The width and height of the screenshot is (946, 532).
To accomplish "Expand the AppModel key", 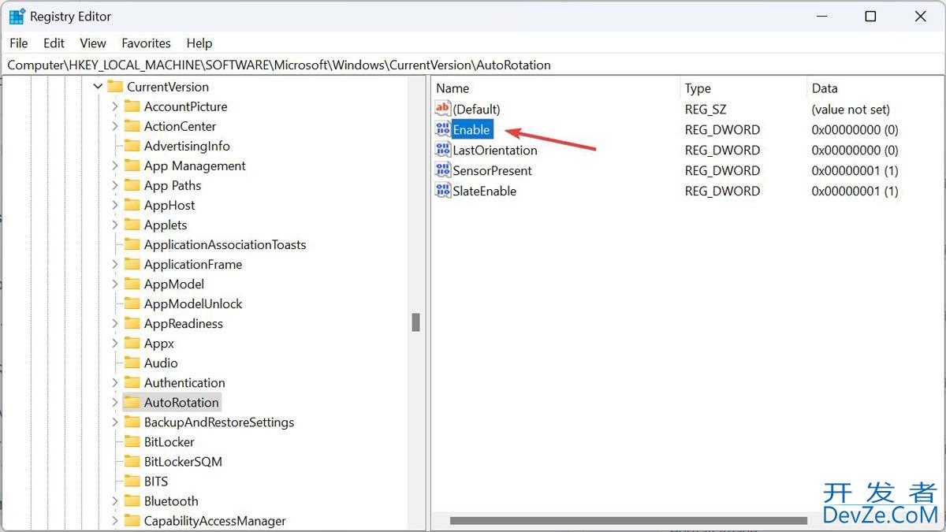I will point(114,284).
